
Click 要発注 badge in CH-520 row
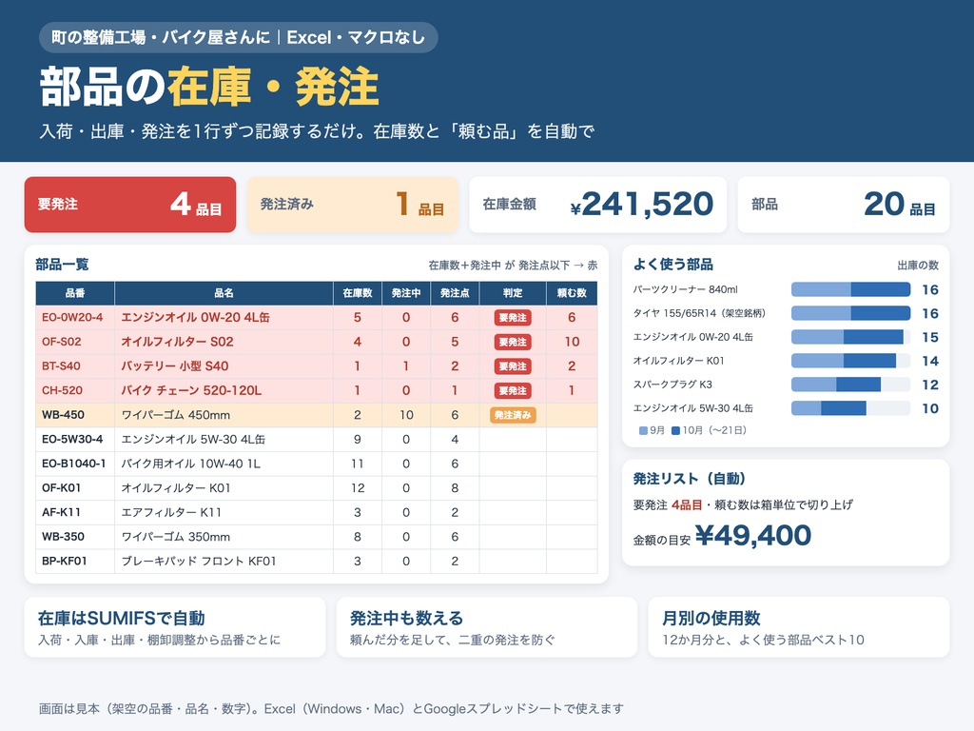pos(513,390)
